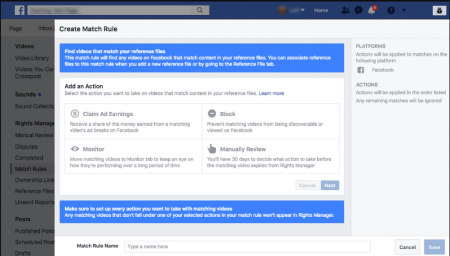Image resolution: width=450 pixels, height=256 pixels.
Task: Click the bottom Cancel button
Action: coord(407,248)
